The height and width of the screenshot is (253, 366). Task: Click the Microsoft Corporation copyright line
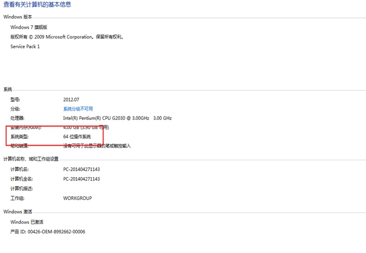(67, 37)
